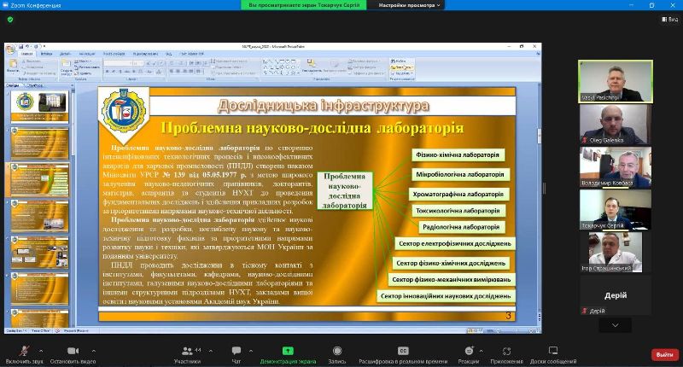Open video options arrow beside camera
Image resolution: width=683 pixels, height=367 pixels.
[94, 351]
